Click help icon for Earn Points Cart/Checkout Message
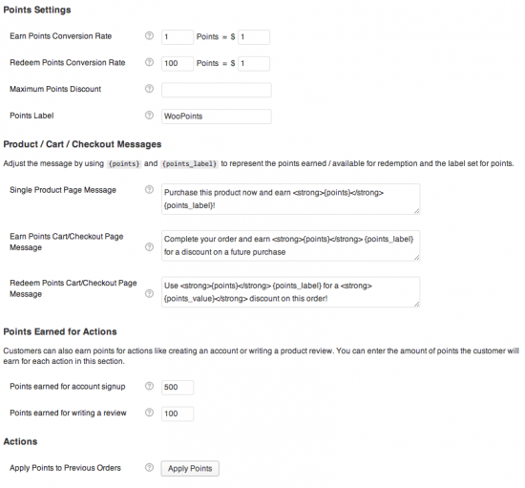The height and width of the screenshot is (488, 525). 149,246
